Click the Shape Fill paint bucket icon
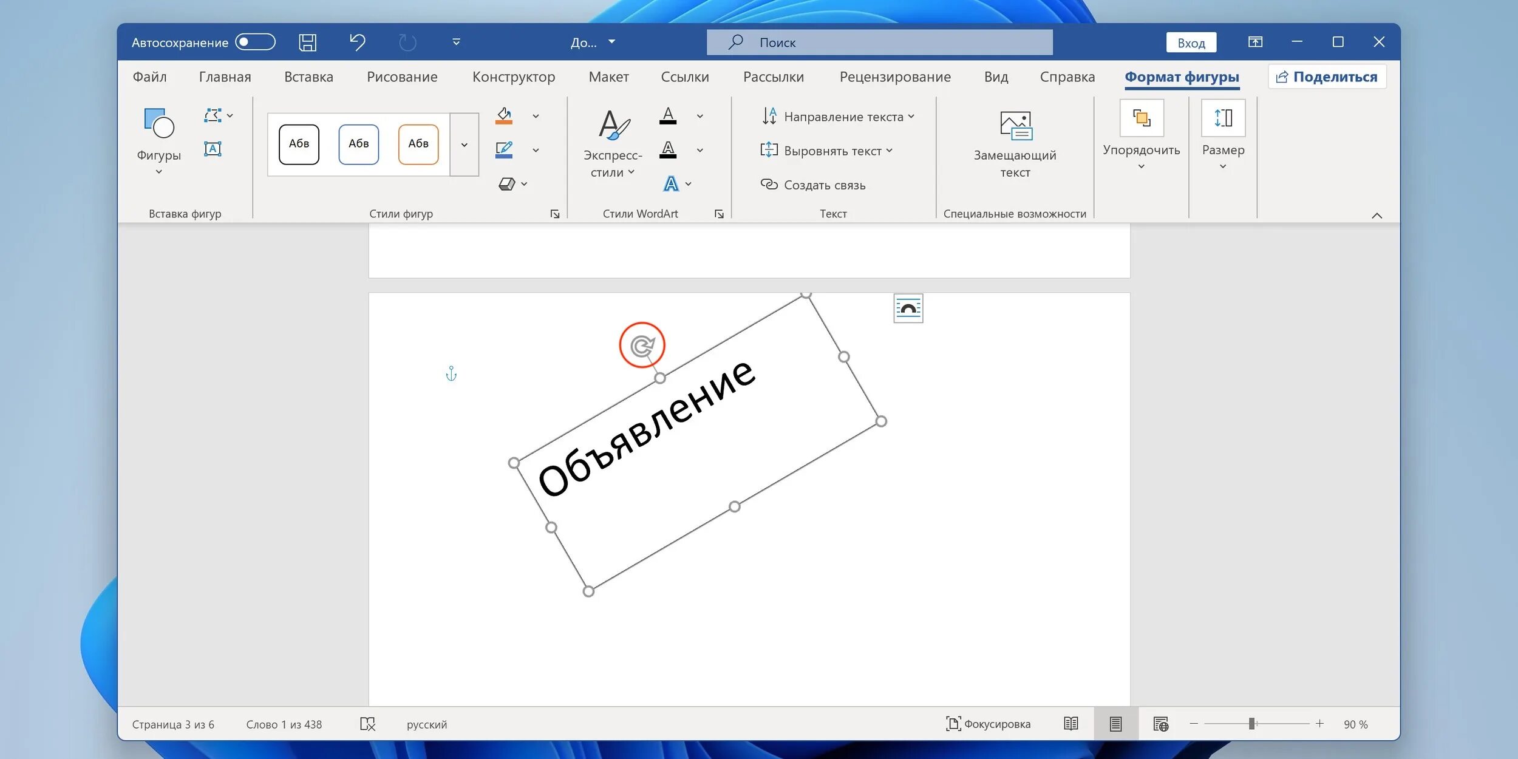Screen dimensions: 1518x759 point(504,115)
